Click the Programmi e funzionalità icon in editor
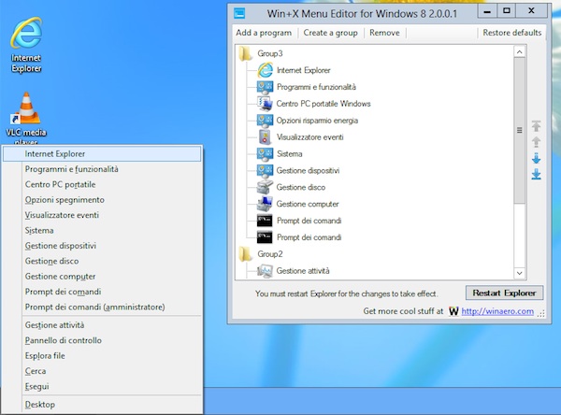The width and height of the screenshot is (561, 415). 266,87
